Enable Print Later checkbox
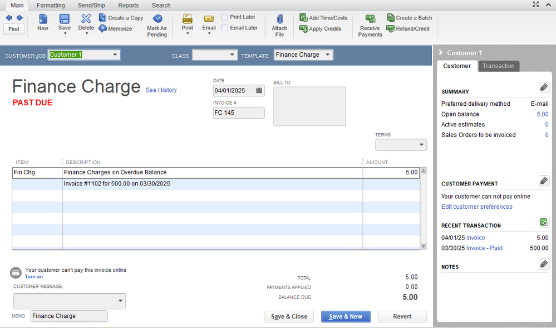 tap(224, 17)
